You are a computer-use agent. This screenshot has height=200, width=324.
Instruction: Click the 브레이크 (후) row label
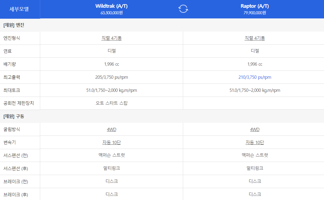click(x=16, y=195)
